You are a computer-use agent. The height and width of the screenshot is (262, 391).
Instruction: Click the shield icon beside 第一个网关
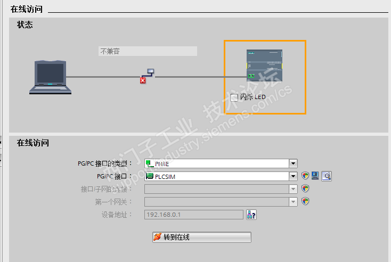(x=305, y=201)
